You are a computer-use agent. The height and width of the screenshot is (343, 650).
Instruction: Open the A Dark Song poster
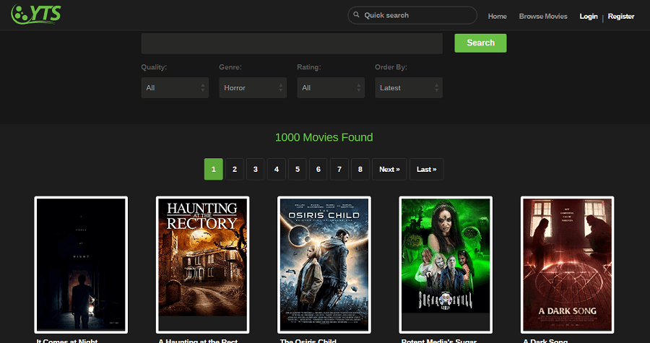pos(567,265)
